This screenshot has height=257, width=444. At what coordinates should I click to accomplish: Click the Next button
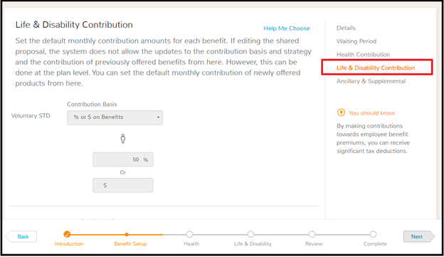pos(419,236)
